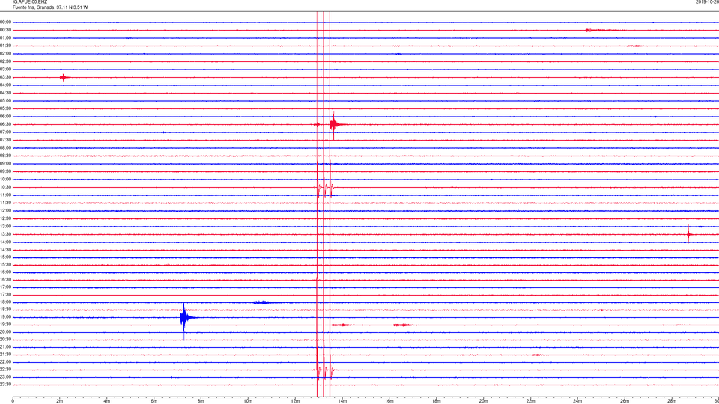Screen dimensions: 719x404
Task: Select the 12:00 trace time label
Action: coord(5,211)
